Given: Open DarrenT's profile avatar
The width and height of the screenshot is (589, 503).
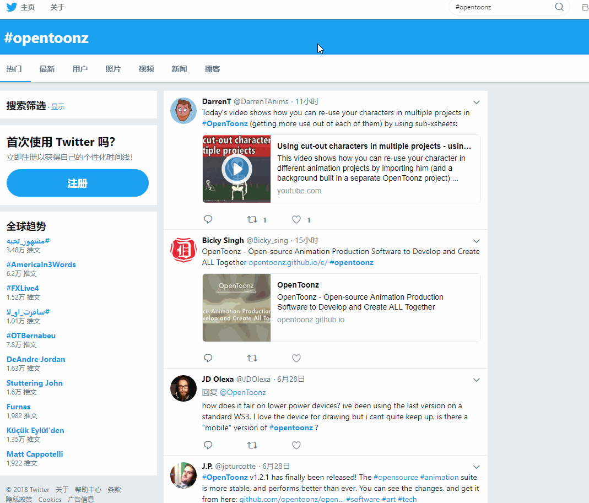Looking at the screenshot, I should [183, 111].
